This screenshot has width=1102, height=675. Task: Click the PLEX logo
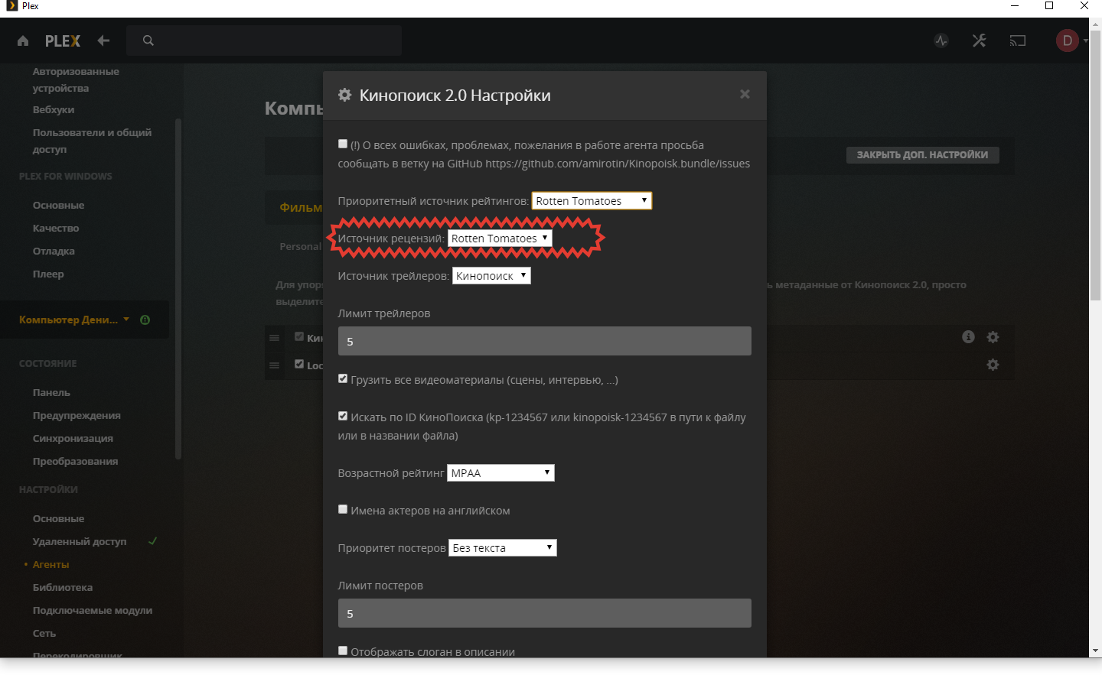[62, 41]
